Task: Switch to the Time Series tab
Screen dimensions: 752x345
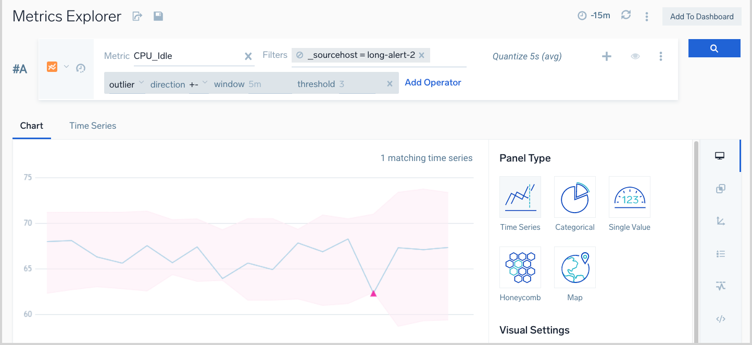Action: (93, 126)
